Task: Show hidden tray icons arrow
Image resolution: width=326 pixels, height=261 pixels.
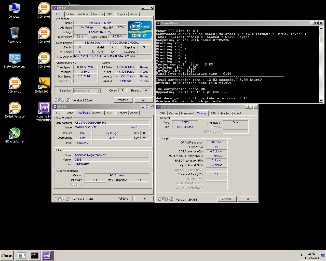Action: click(x=302, y=255)
